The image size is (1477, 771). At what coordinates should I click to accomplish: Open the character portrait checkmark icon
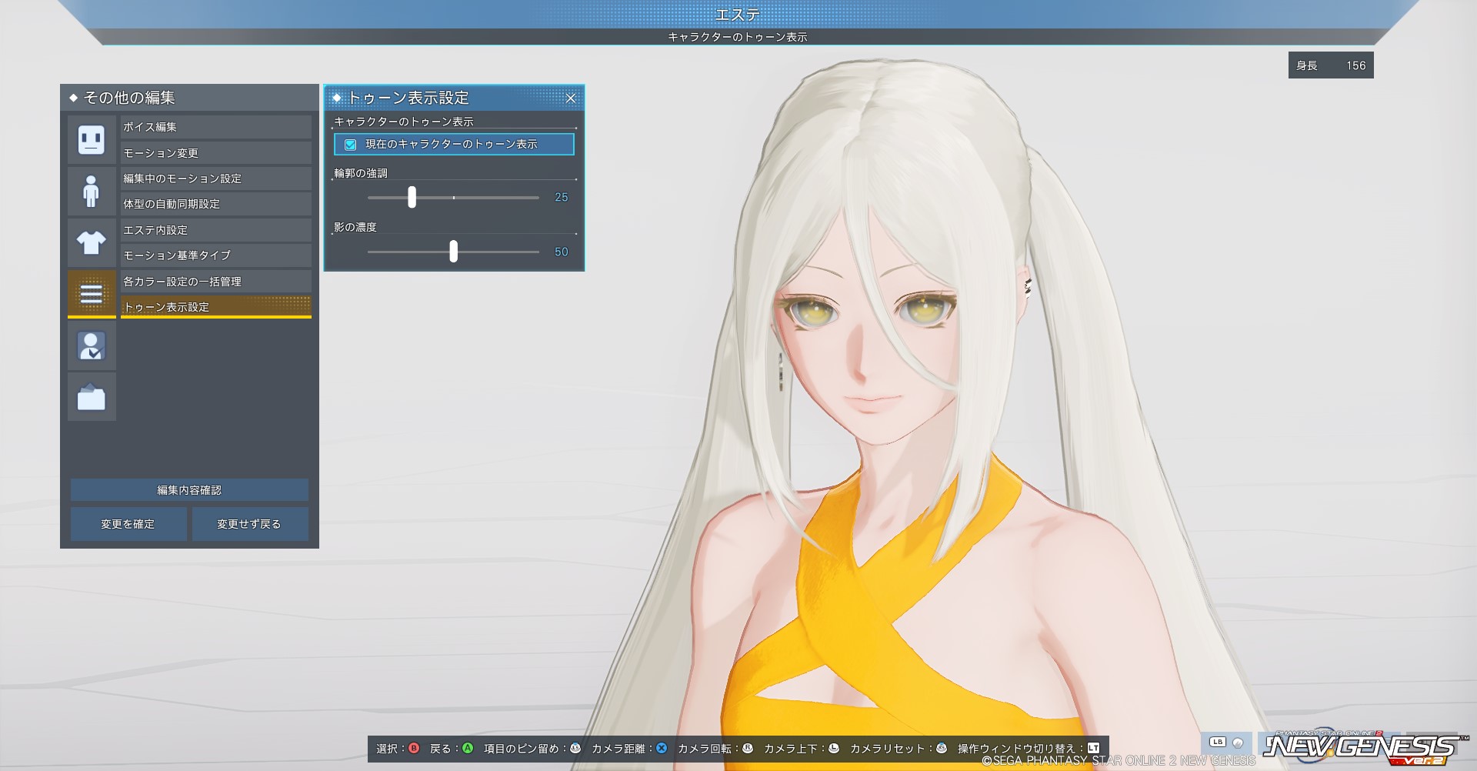(x=92, y=345)
